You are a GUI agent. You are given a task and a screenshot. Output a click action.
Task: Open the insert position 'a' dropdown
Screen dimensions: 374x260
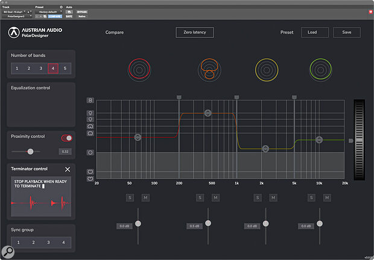click(29, 12)
